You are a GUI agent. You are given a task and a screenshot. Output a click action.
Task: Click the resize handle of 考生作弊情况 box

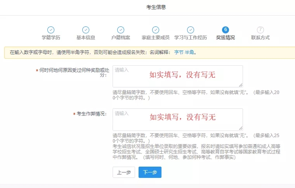coord(241,128)
